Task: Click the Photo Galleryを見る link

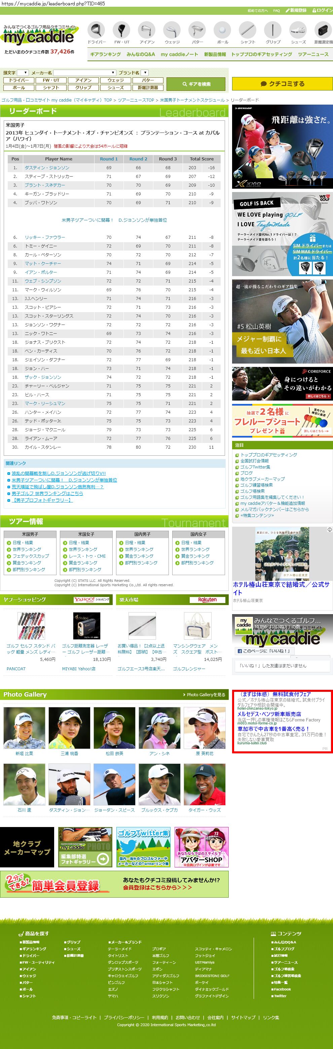Action: coord(204,694)
